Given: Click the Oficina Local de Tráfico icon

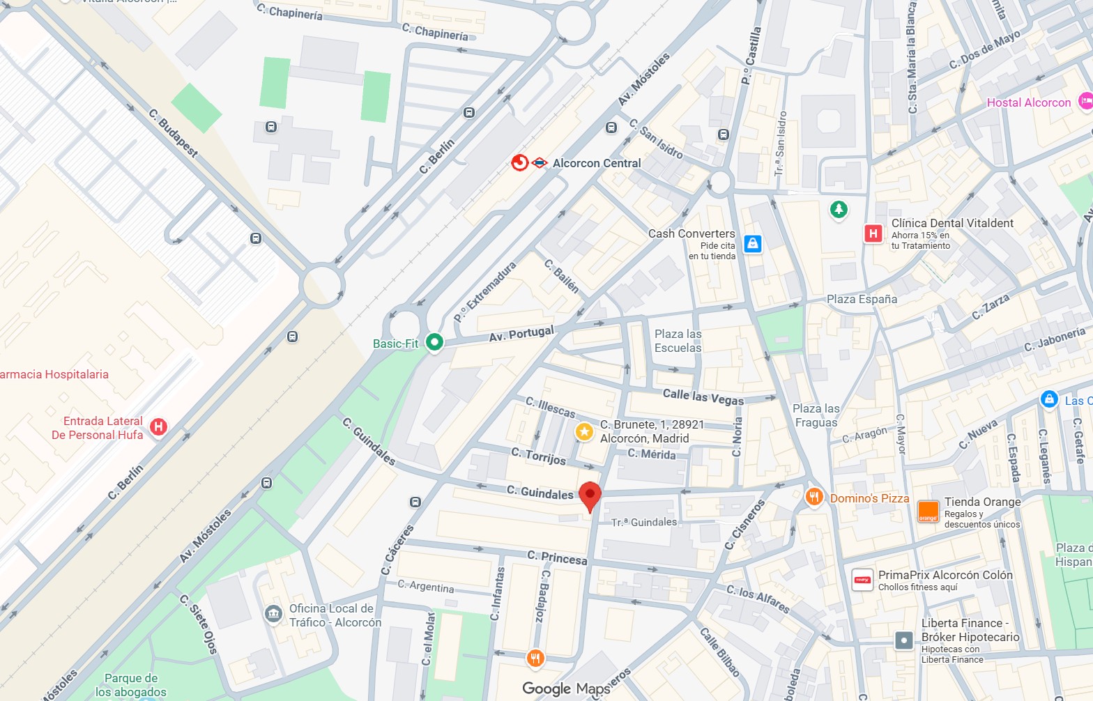Looking at the screenshot, I should [273, 614].
